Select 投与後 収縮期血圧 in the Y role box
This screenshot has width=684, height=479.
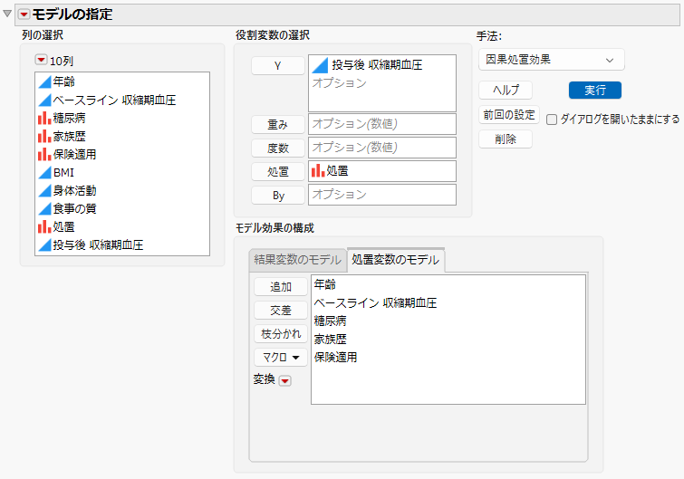pyautogui.click(x=377, y=65)
